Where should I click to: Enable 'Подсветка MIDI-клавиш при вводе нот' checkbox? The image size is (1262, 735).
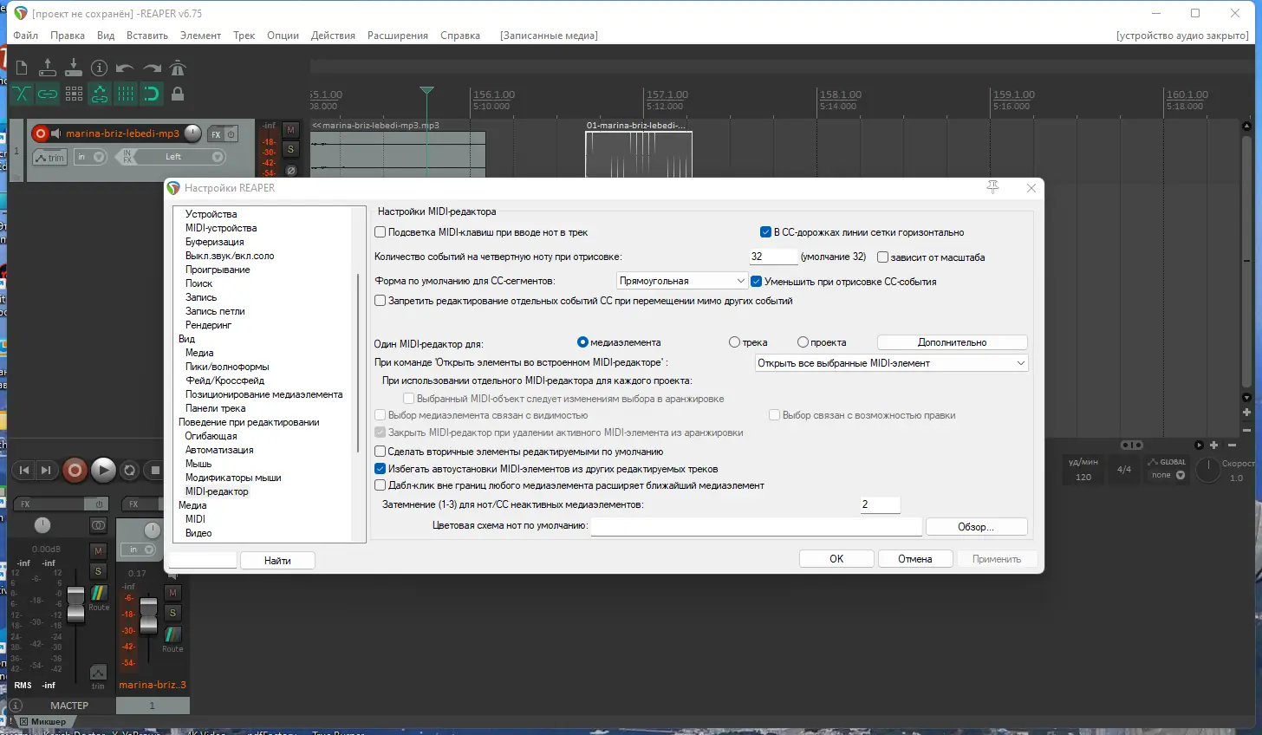(x=380, y=232)
